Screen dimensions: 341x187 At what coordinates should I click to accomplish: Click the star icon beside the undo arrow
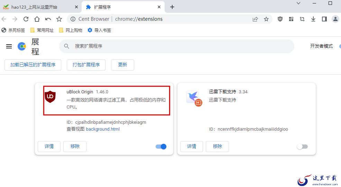pos(59,19)
